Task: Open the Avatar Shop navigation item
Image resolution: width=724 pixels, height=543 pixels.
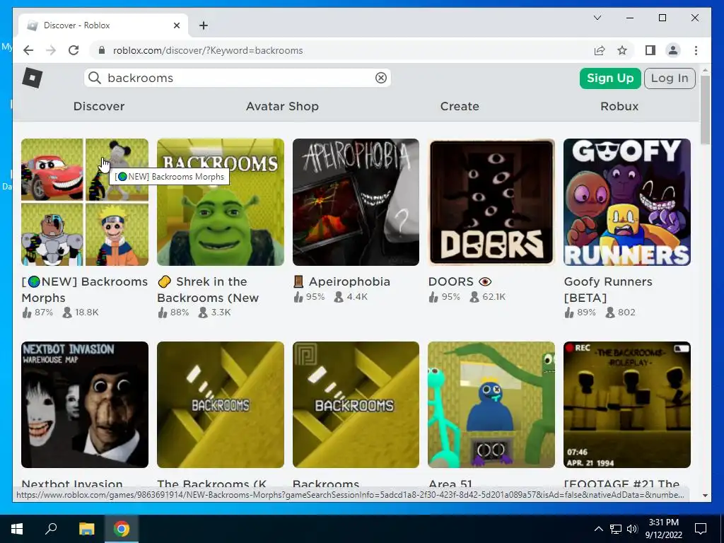Action: [282, 106]
